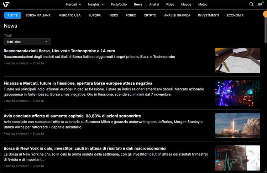
Task: Click the site logo in the header
Action: (6, 4)
